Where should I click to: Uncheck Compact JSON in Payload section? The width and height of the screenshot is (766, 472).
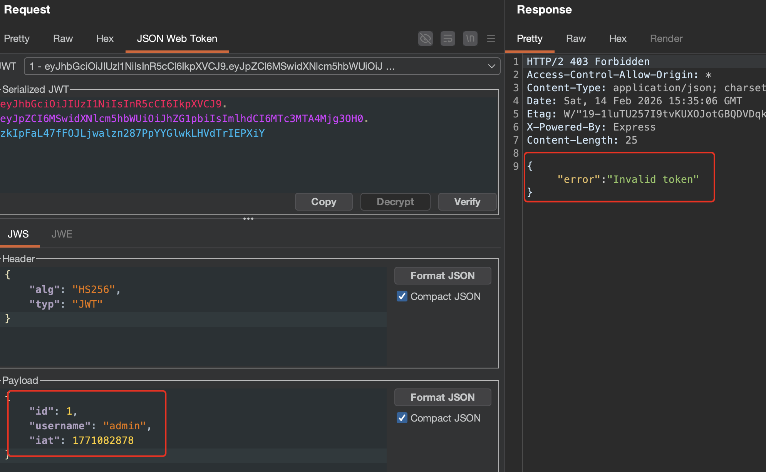click(402, 418)
